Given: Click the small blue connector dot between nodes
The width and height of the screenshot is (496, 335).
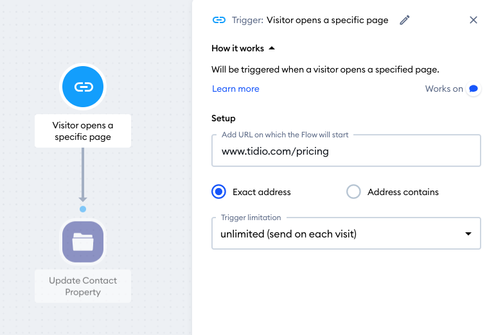Looking at the screenshot, I should [x=83, y=209].
